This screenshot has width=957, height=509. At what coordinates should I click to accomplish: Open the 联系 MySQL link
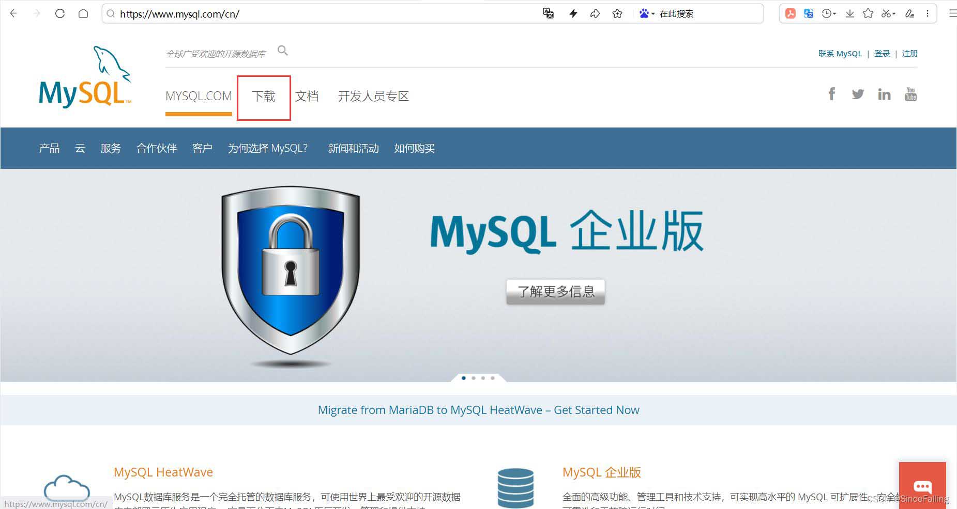click(x=840, y=54)
